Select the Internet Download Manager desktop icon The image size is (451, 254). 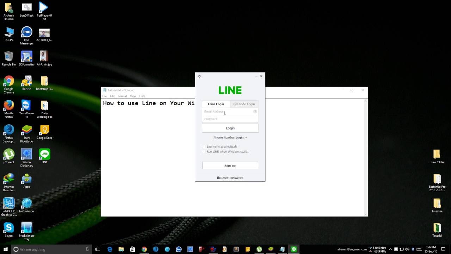tap(9, 182)
